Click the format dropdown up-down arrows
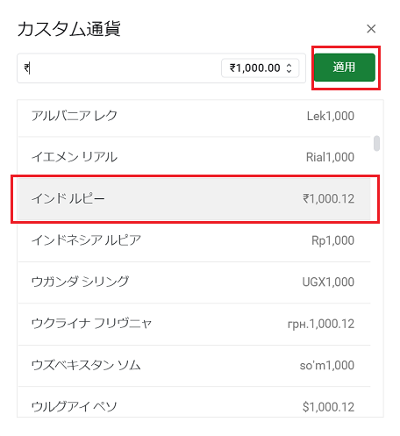Screen dimensions: 400x436 (x=289, y=68)
